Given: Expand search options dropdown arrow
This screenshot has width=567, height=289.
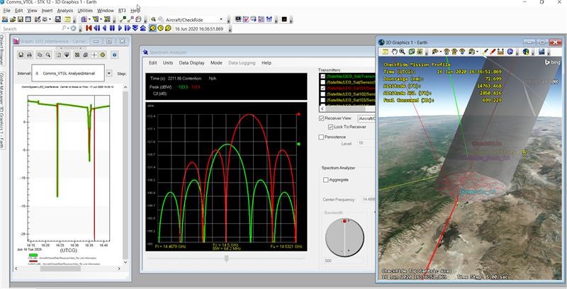Looking at the screenshot, I should (68, 28).
